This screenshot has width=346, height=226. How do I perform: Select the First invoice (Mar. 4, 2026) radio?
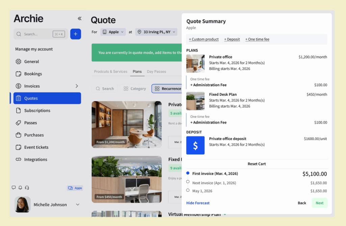pos(188,173)
